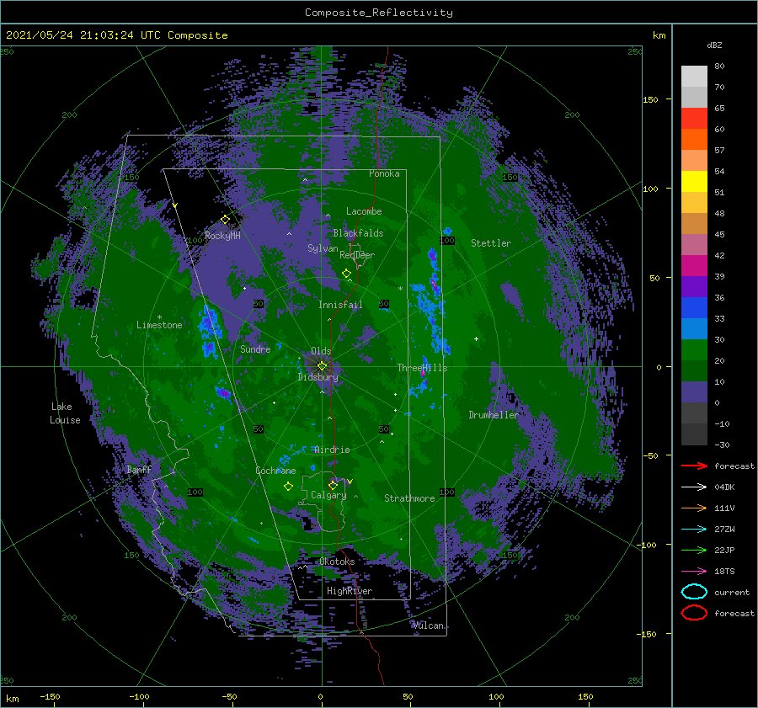Select the Airdrie label
Screen dimensions: 758x708
332,450
